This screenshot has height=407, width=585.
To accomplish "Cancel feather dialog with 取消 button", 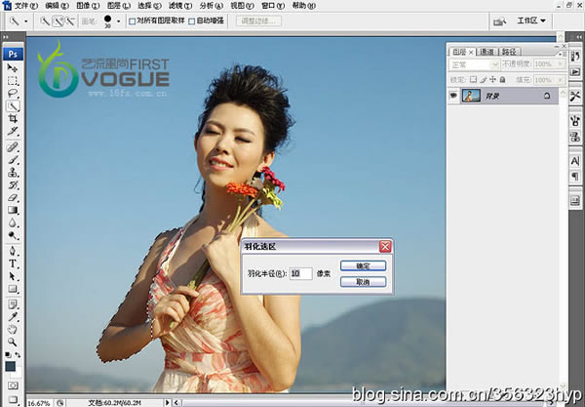I will [x=363, y=282].
